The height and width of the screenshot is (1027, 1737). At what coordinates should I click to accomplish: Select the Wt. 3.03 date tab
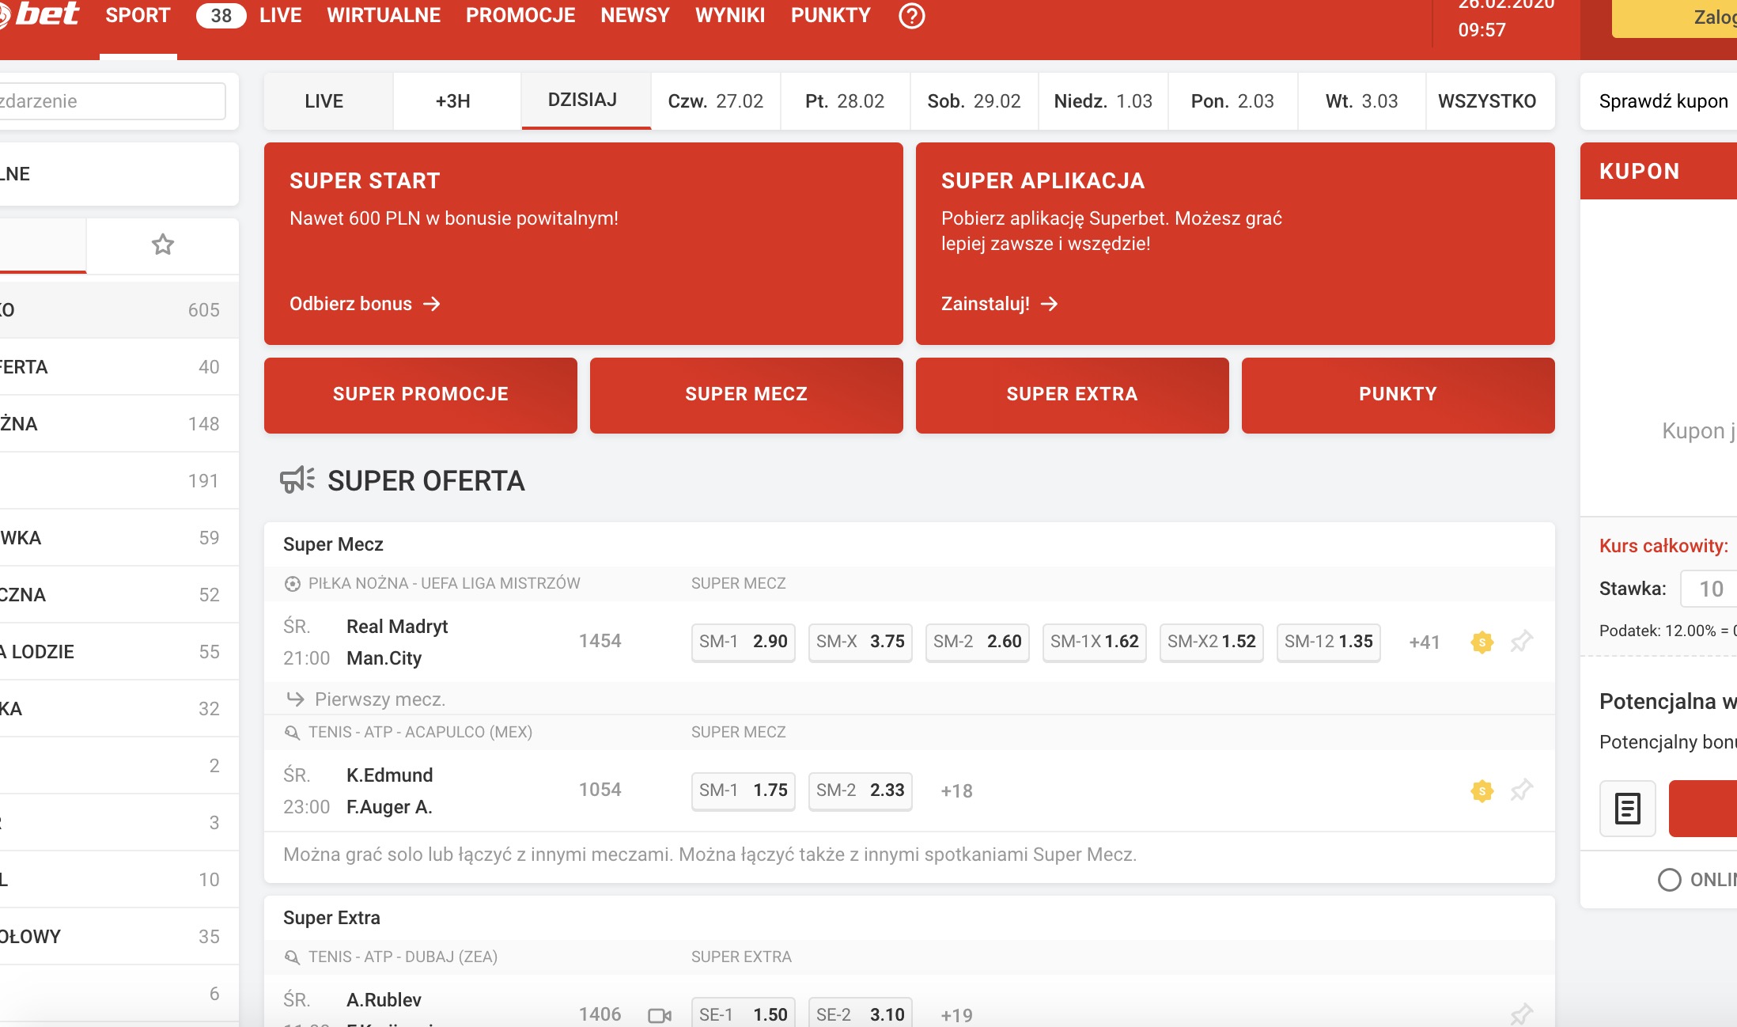[x=1362, y=101]
